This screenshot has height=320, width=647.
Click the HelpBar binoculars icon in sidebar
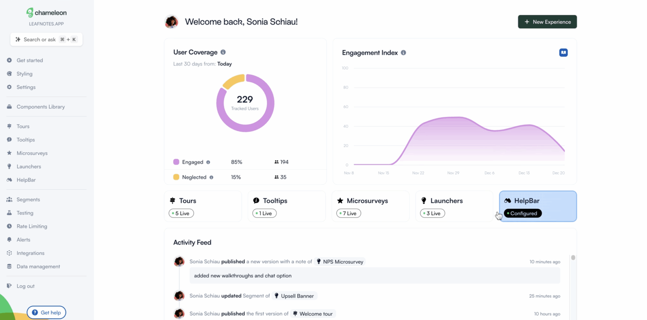(x=9, y=180)
